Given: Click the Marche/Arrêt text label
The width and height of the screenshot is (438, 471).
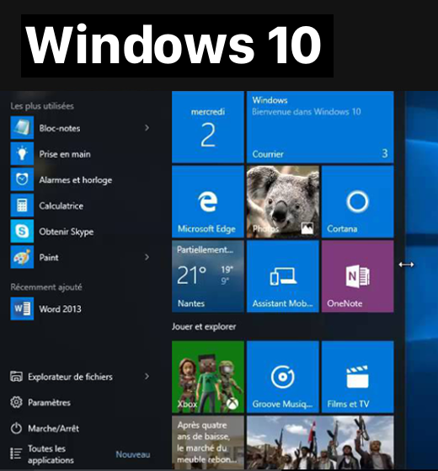Looking at the screenshot, I should pyautogui.click(x=53, y=428).
